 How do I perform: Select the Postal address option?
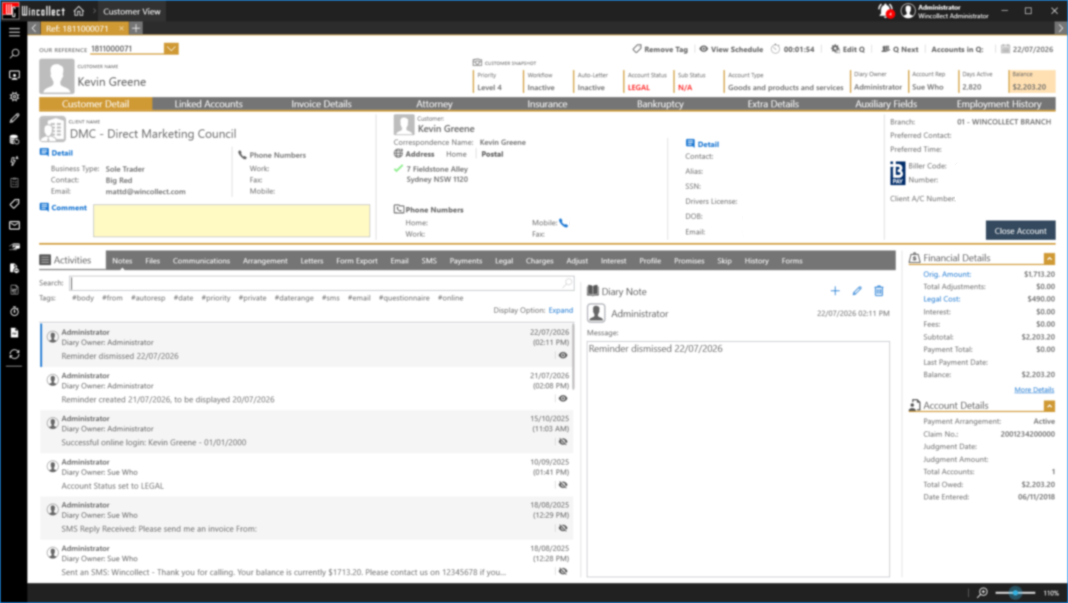492,154
